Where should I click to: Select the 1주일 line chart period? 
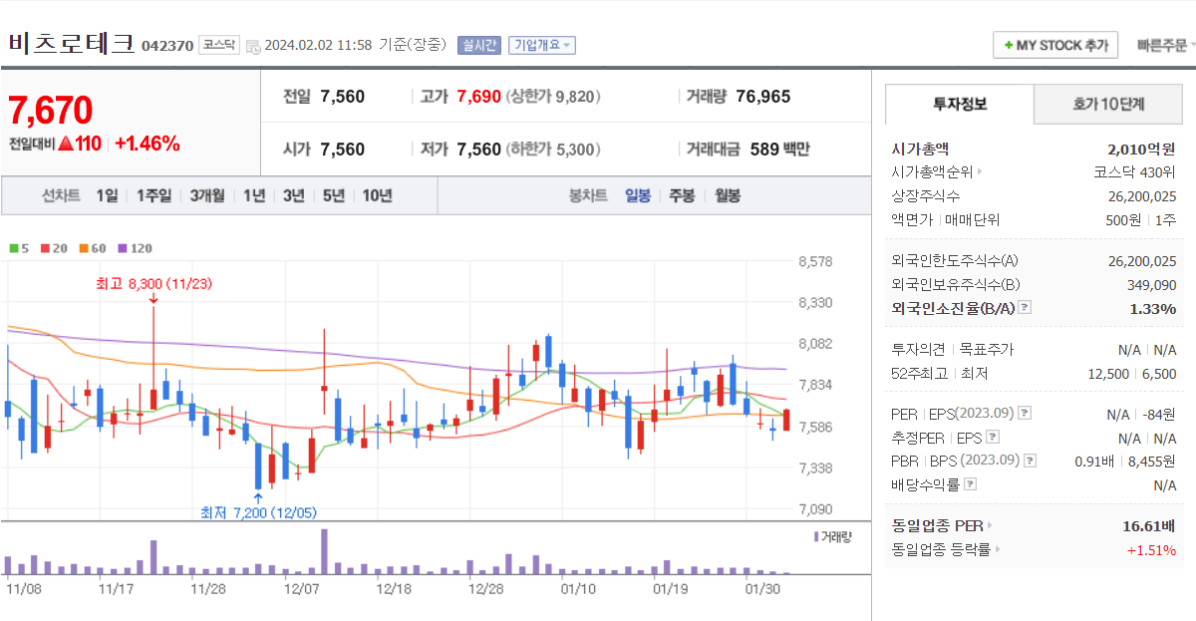click(153, 195)
